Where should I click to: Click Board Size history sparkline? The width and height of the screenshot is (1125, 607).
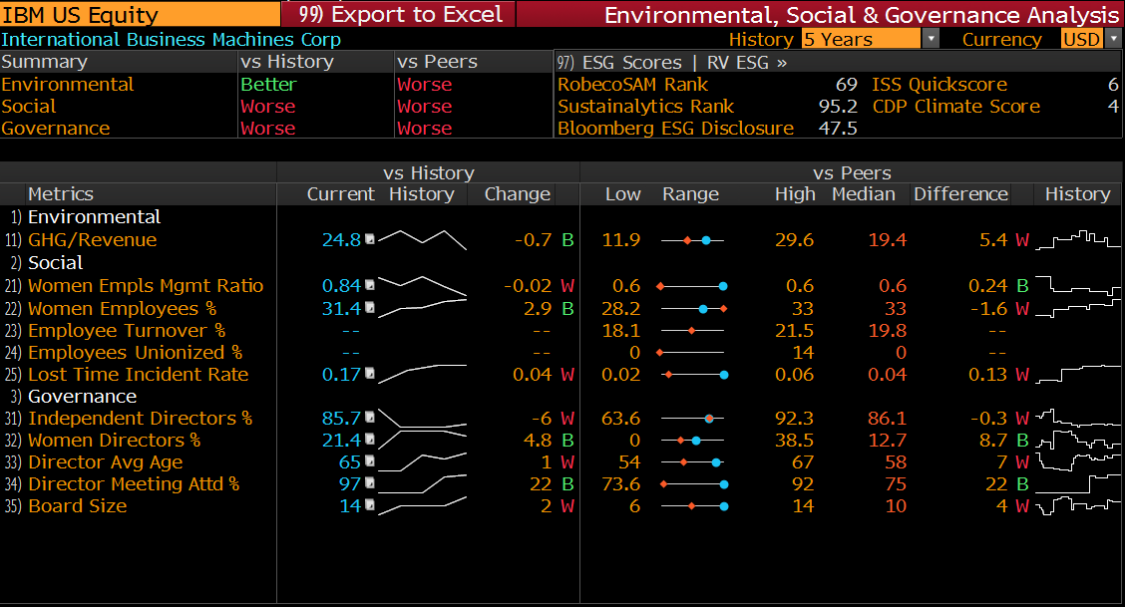click(x=422, y=506)
